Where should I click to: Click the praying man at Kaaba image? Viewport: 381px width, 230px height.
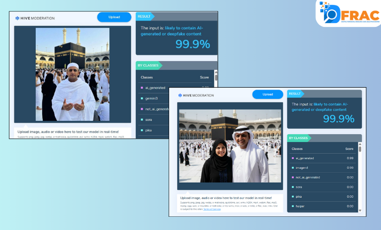pyautogui.click(x=72, y=74)
